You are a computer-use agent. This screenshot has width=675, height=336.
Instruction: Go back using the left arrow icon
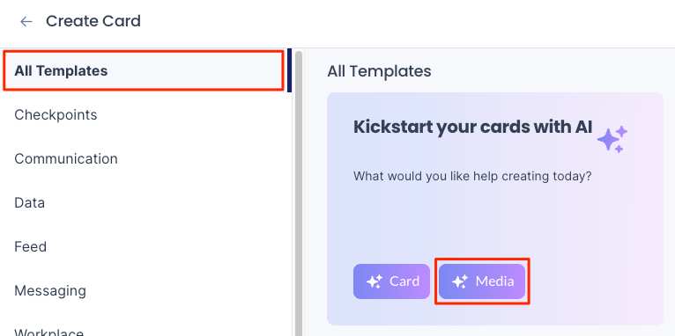click(26, 21)
